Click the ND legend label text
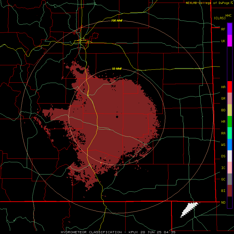234x234 pixels. click(223, 203)
